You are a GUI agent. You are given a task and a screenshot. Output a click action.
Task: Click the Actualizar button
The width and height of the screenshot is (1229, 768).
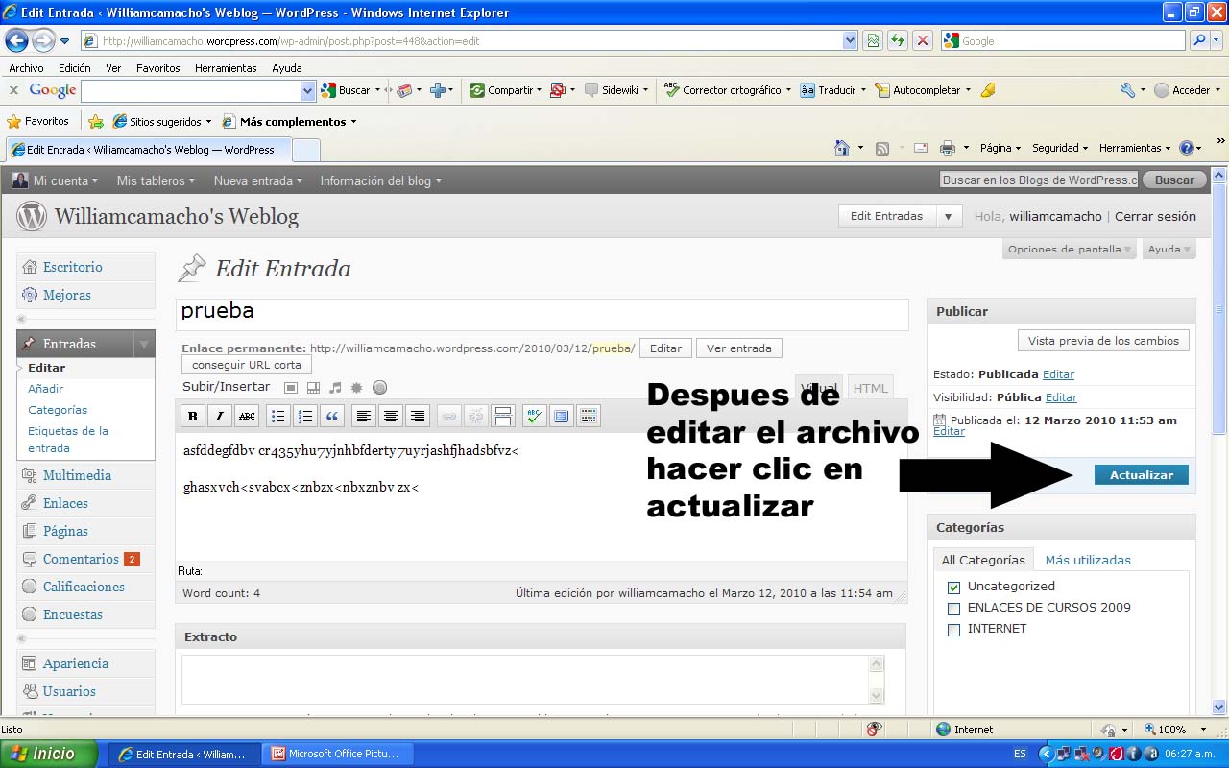click(x=1141, y=475)
